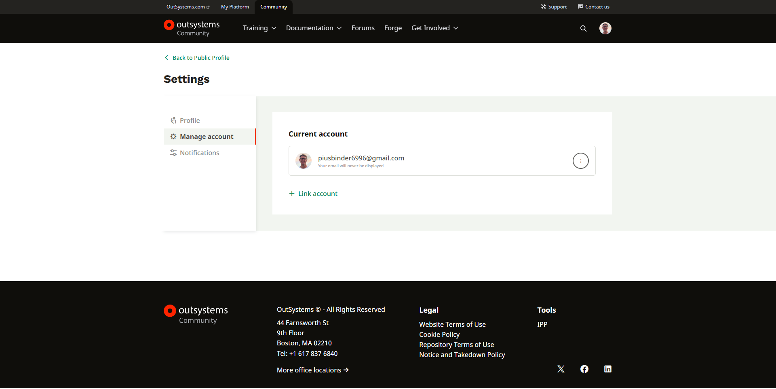Click the plus icon beside Link account
The height and width of the screenshot is (389, 776).
292,193
